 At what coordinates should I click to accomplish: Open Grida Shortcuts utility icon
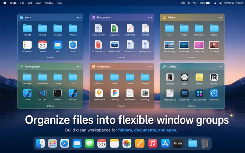click(199, 93)
